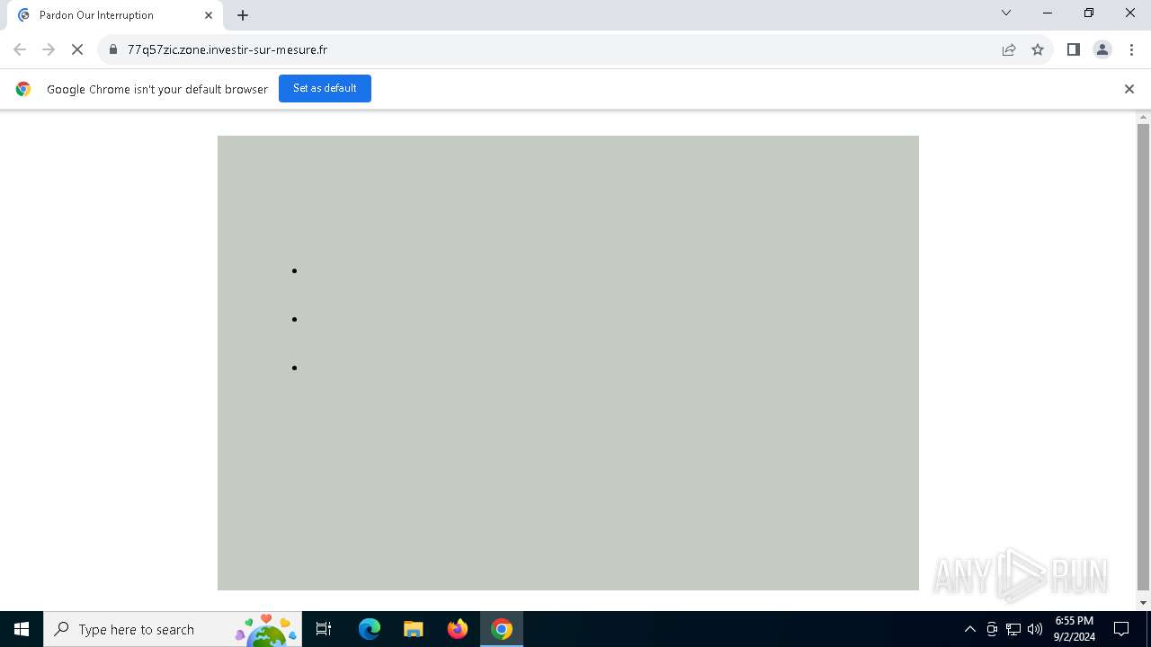Screen dimensions: 1151x647
Task: Launch Microsoft Edge from taskbar
Action: pyautogui.click(x=370, y=629)
